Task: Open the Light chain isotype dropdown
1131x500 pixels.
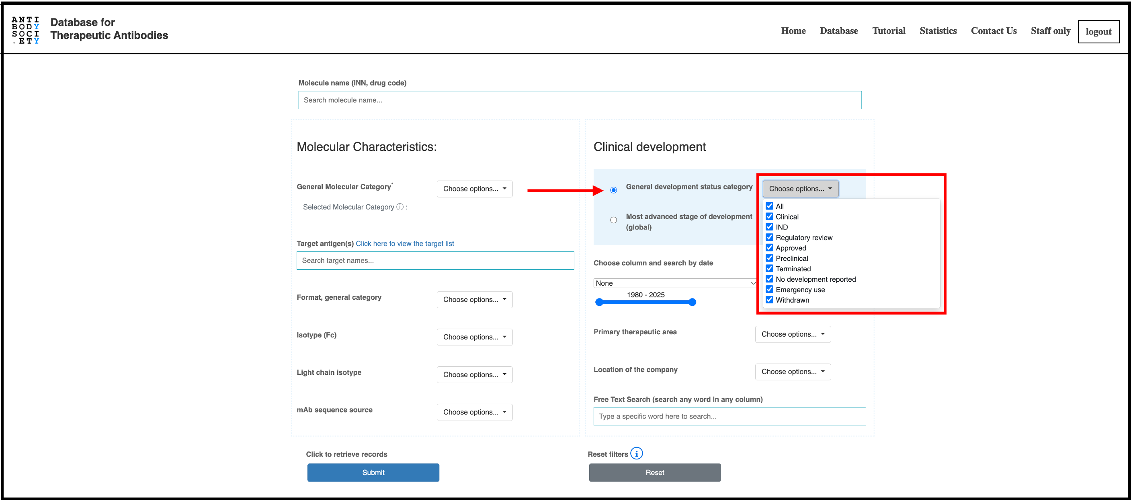Action: (474, 375)
